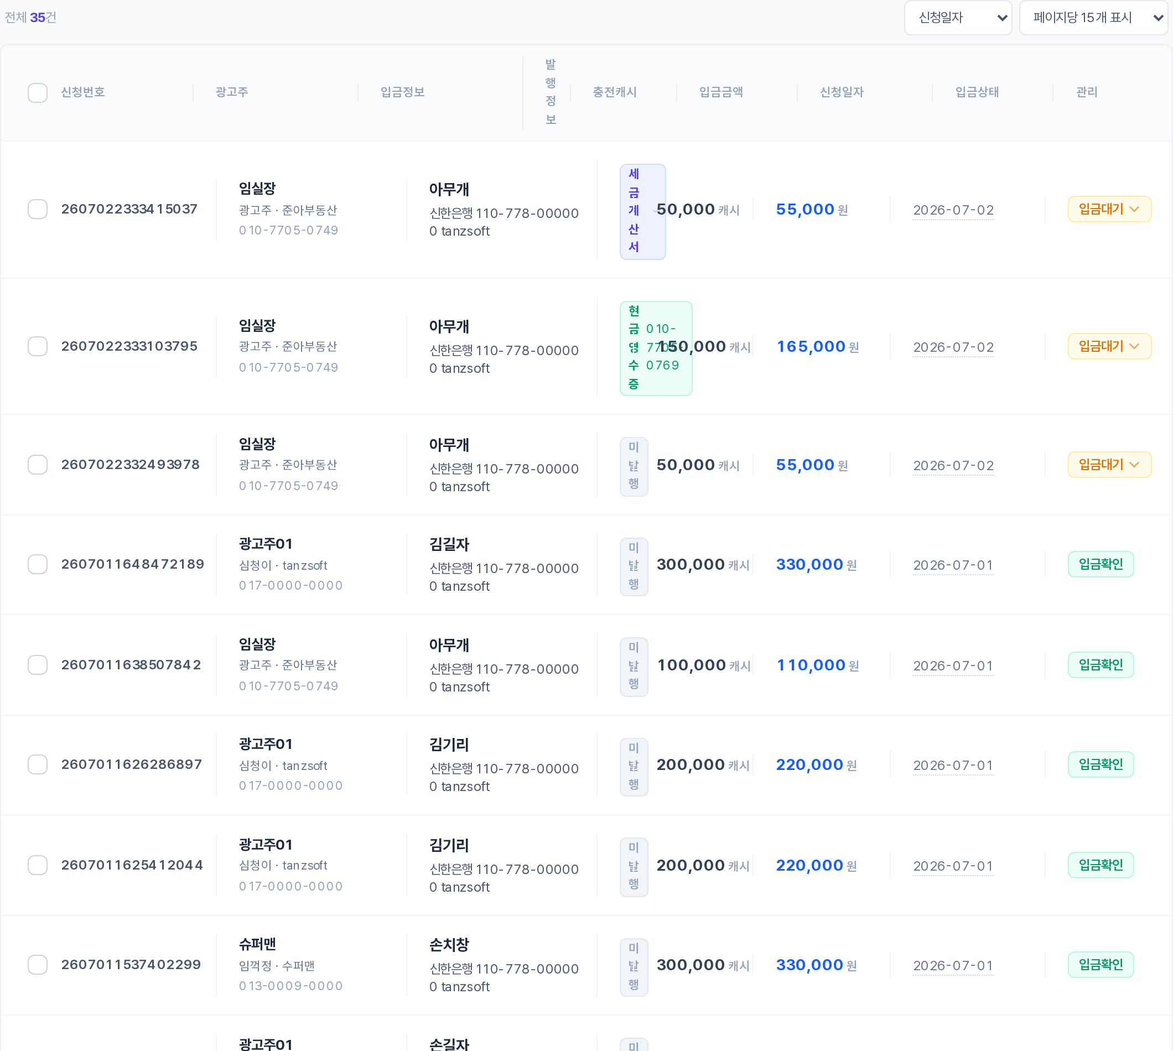
Task: Check the row 260702233103795 checkbox
Action: [x=38, y=346]
